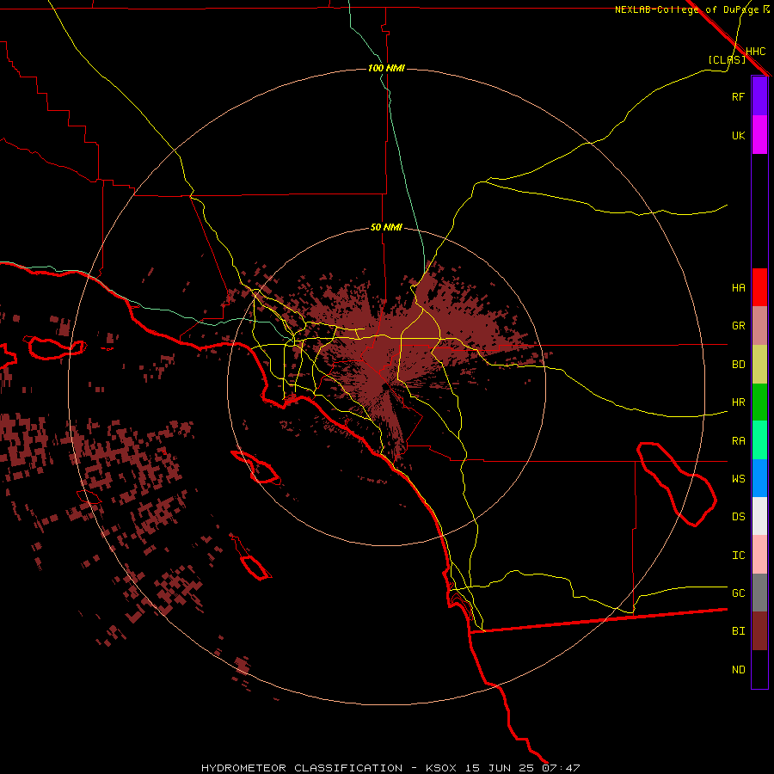
Task: Click the HA legend label
Action: pyautogui.click(x=738, y=287)
